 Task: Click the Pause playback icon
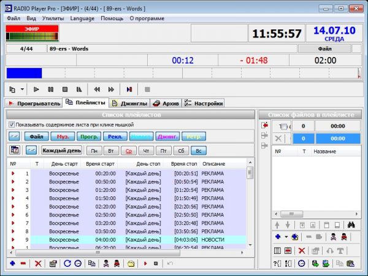(50, 89)
